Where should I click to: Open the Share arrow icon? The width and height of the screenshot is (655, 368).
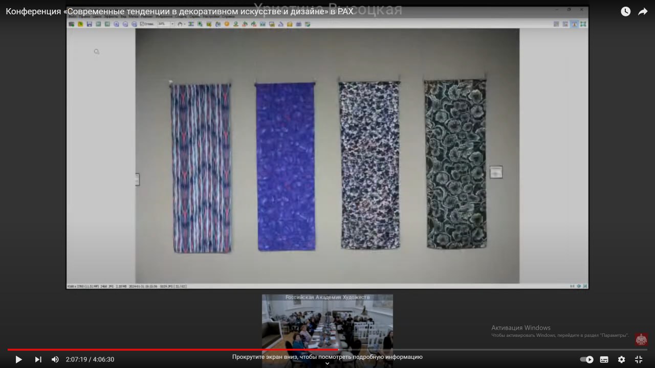(x=643, y=11)
